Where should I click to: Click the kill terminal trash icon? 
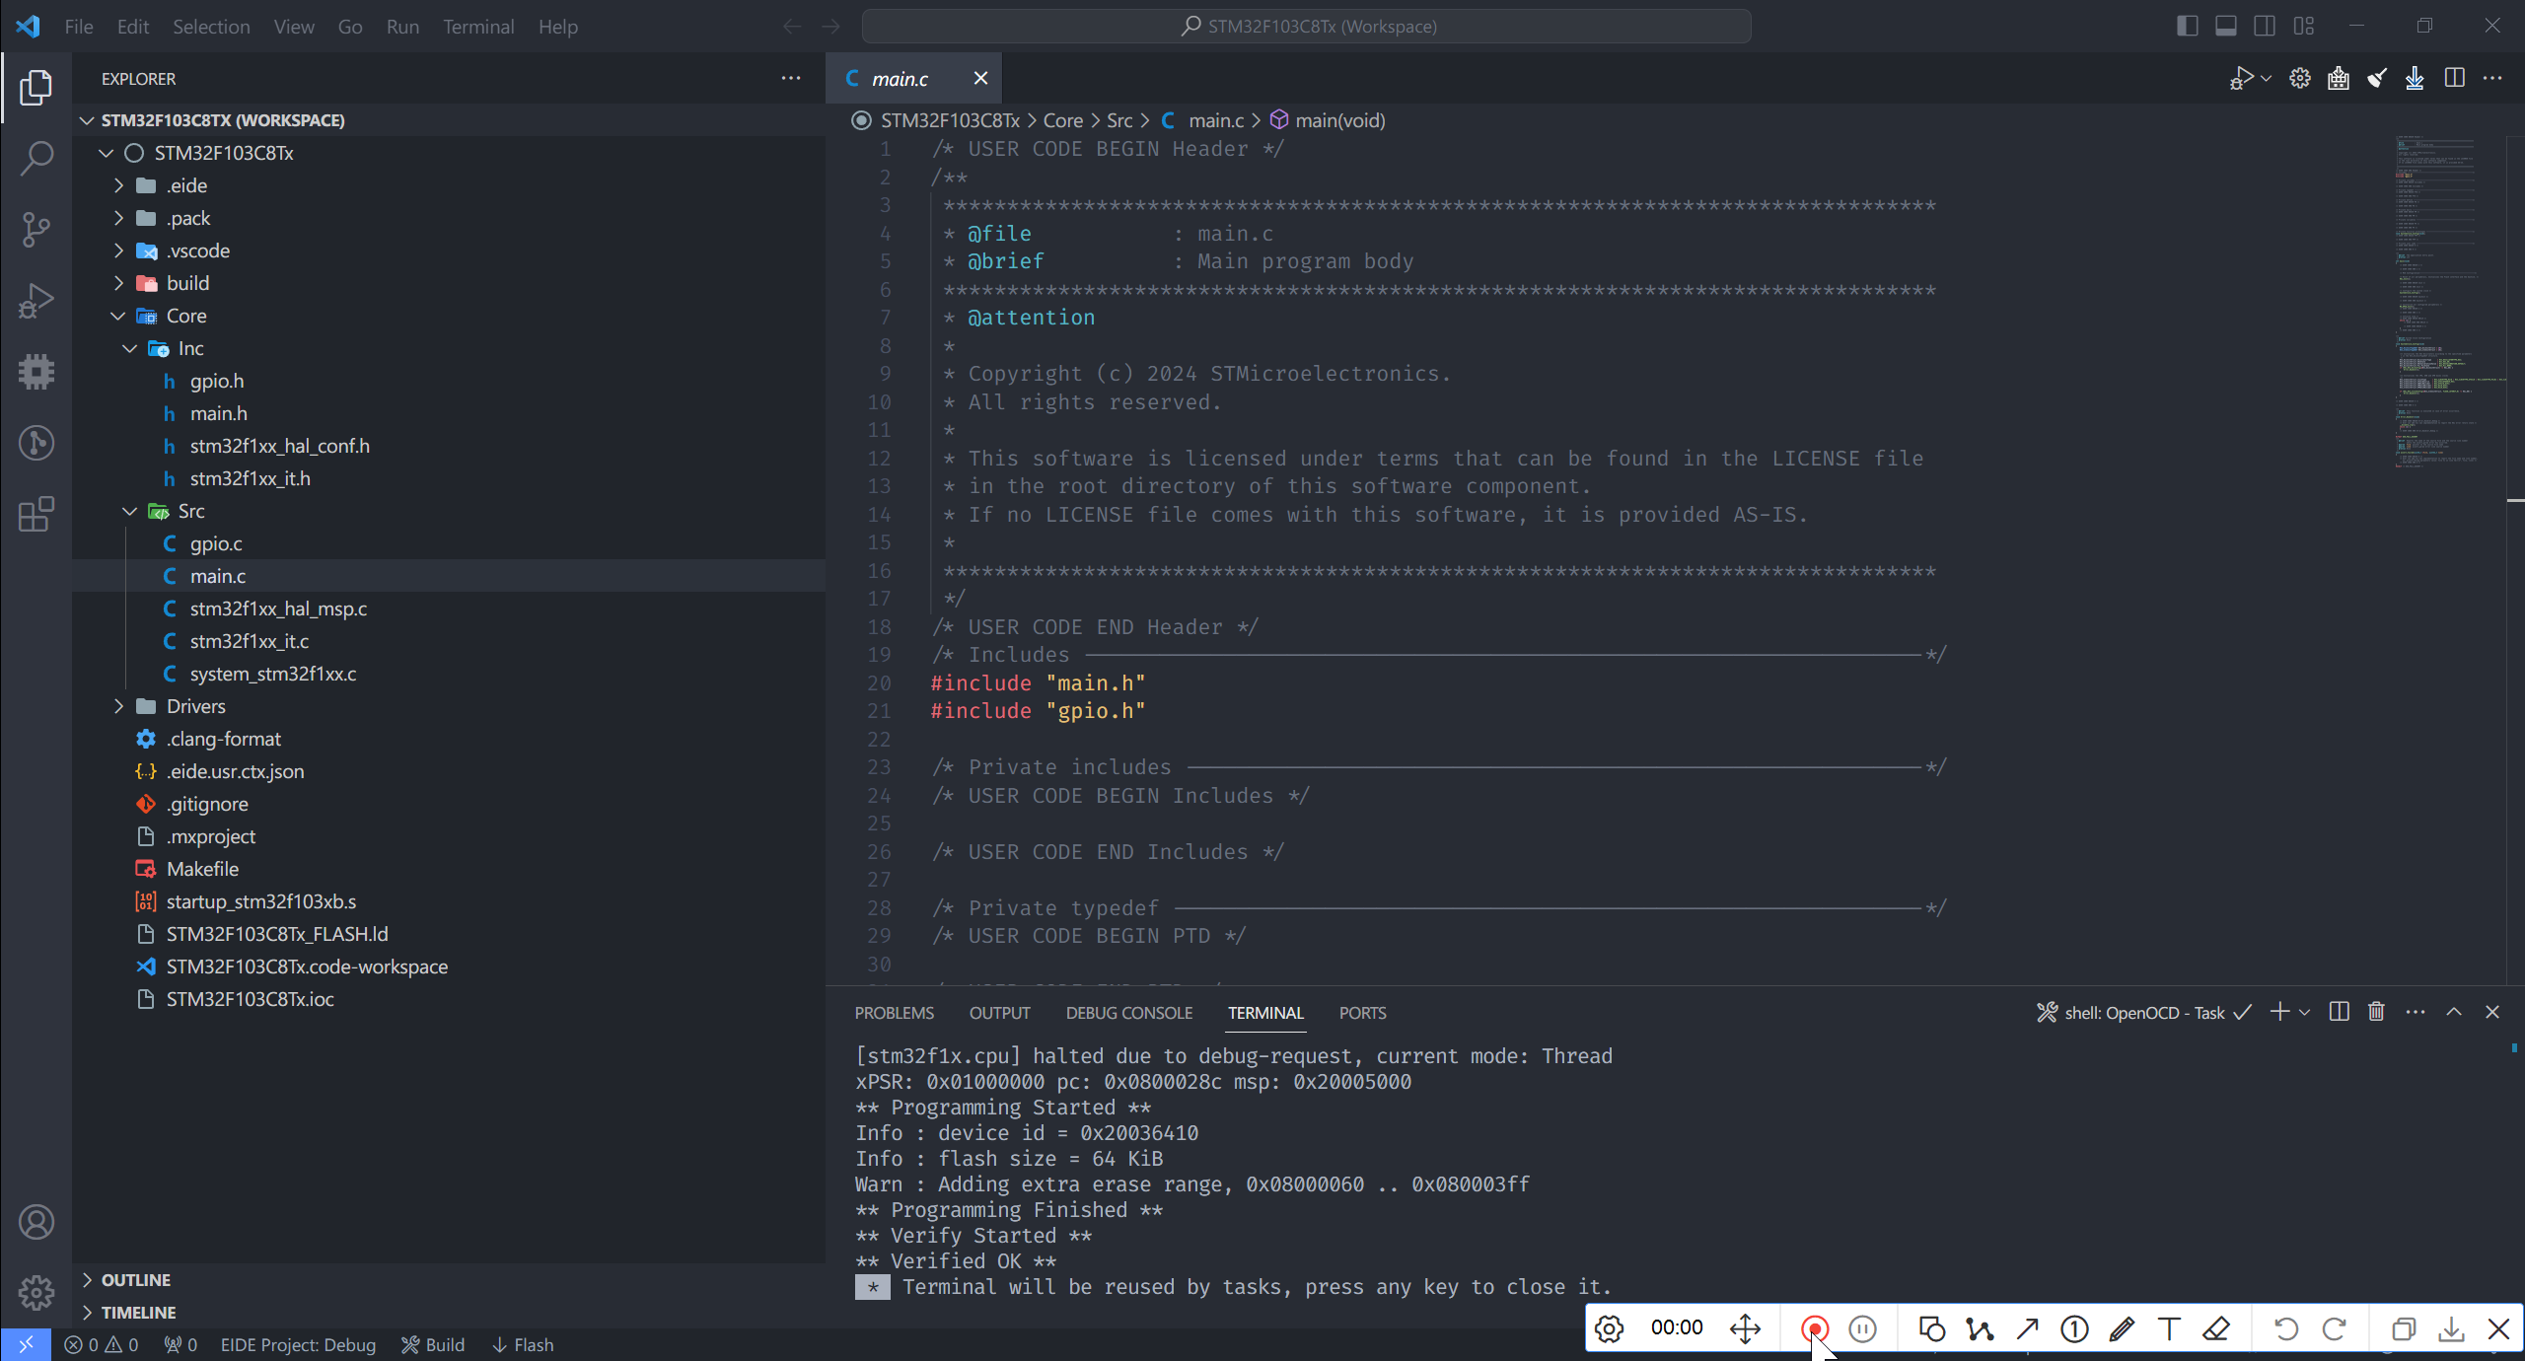tap(2378, 1011)
